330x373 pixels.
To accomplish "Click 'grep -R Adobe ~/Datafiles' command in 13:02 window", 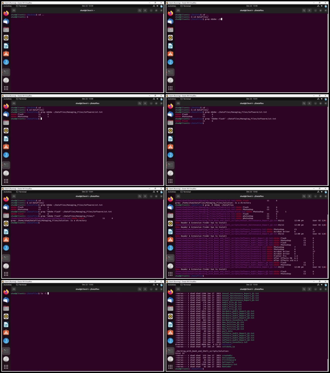I will click(219, 205).
